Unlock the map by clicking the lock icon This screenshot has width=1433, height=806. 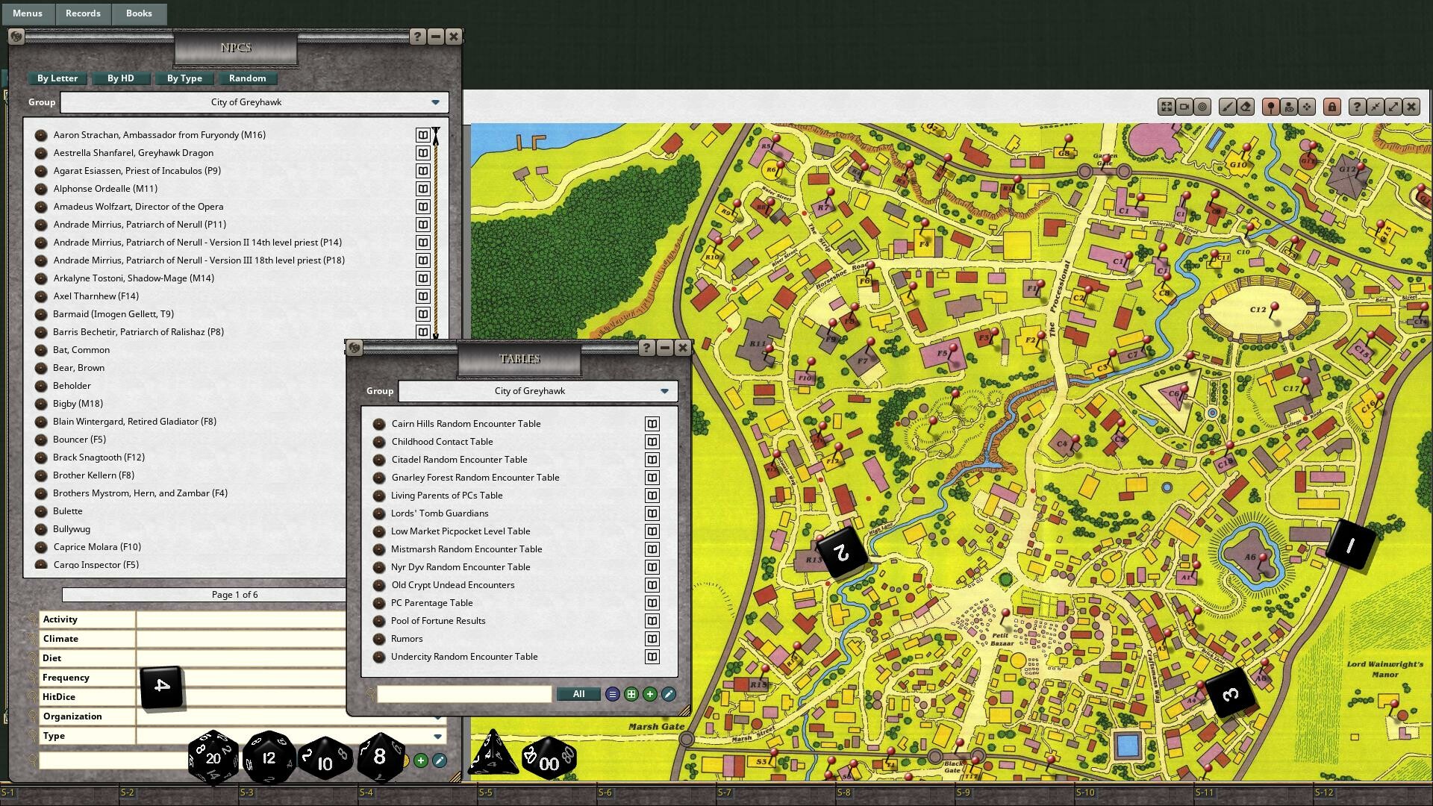click(x=1333, y=107)
